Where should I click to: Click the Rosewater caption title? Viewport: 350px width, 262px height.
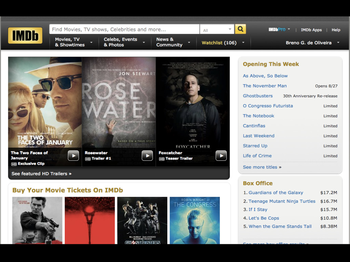point(96,153)
